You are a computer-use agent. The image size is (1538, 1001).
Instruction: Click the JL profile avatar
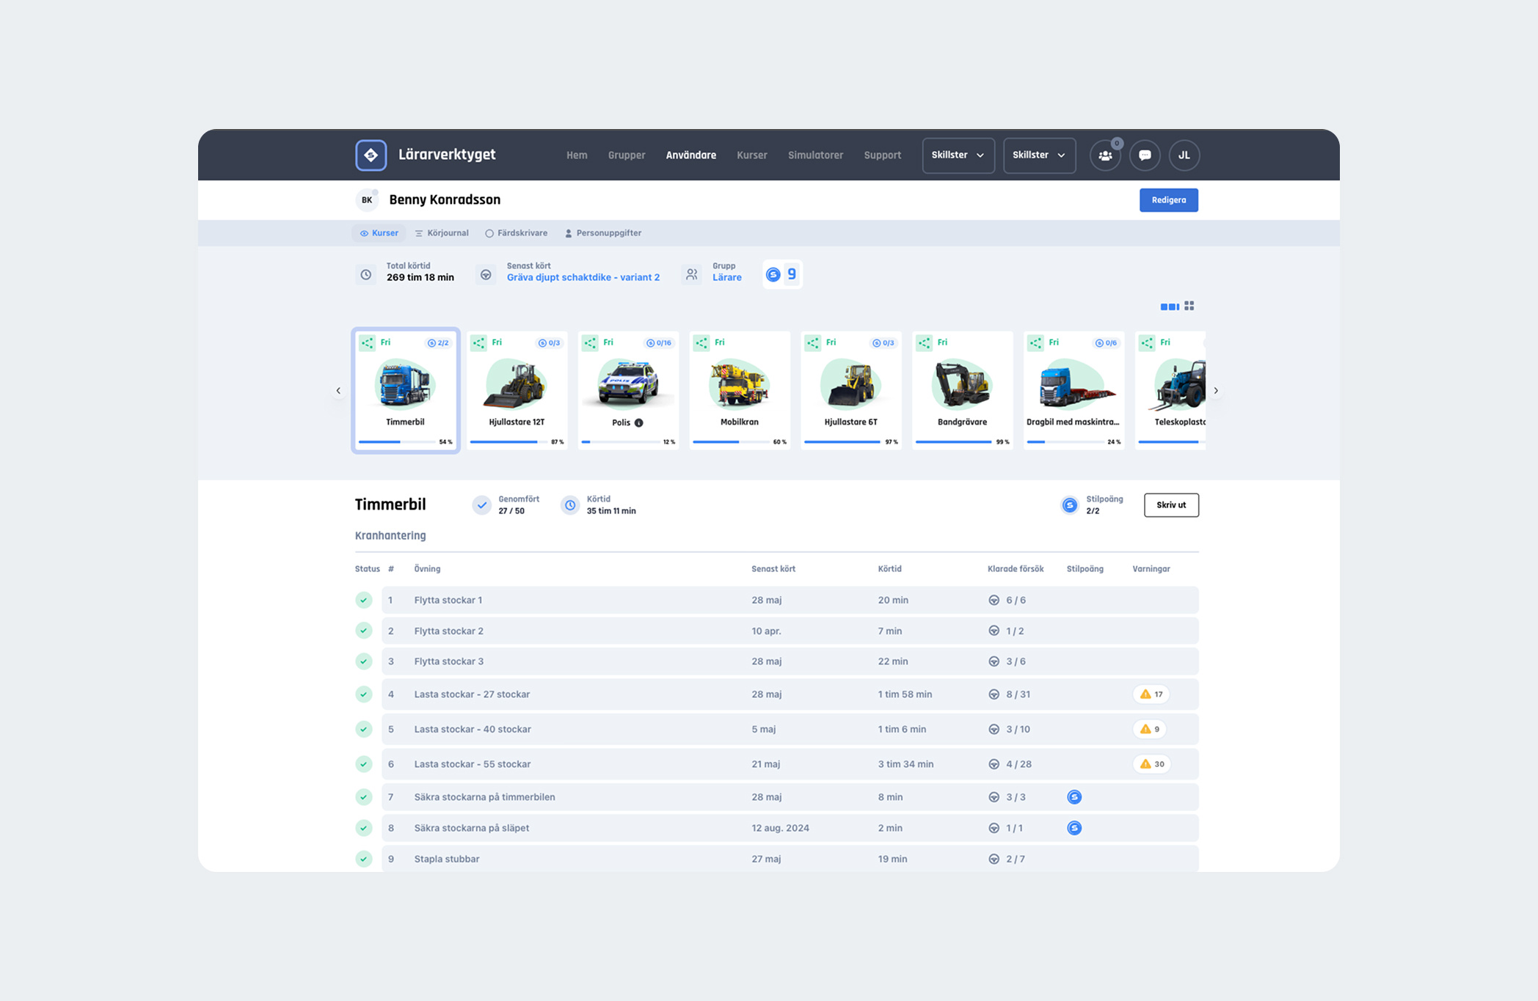(x=1184, y=155)
